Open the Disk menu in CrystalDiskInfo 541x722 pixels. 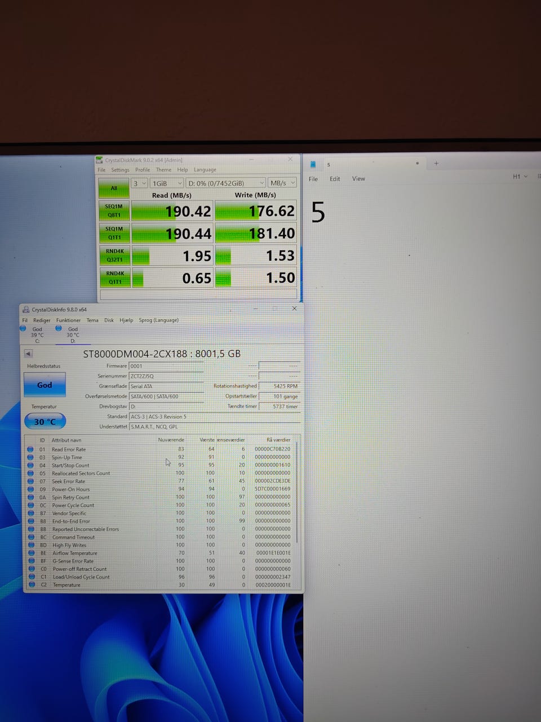click(x=109, y=320)
